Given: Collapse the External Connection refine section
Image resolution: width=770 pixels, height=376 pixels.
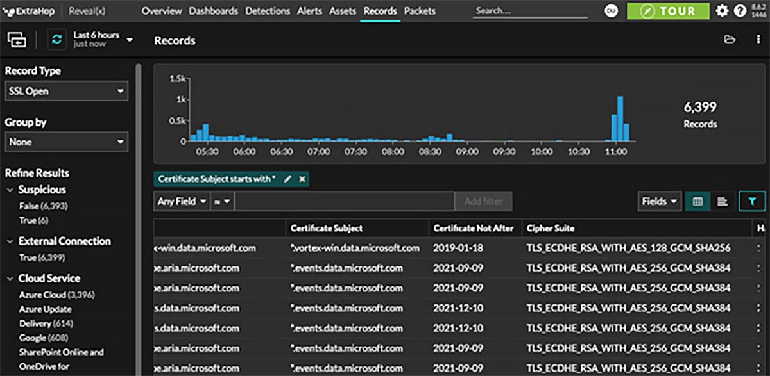Looking at the screenshot, I should click(11, 241).
